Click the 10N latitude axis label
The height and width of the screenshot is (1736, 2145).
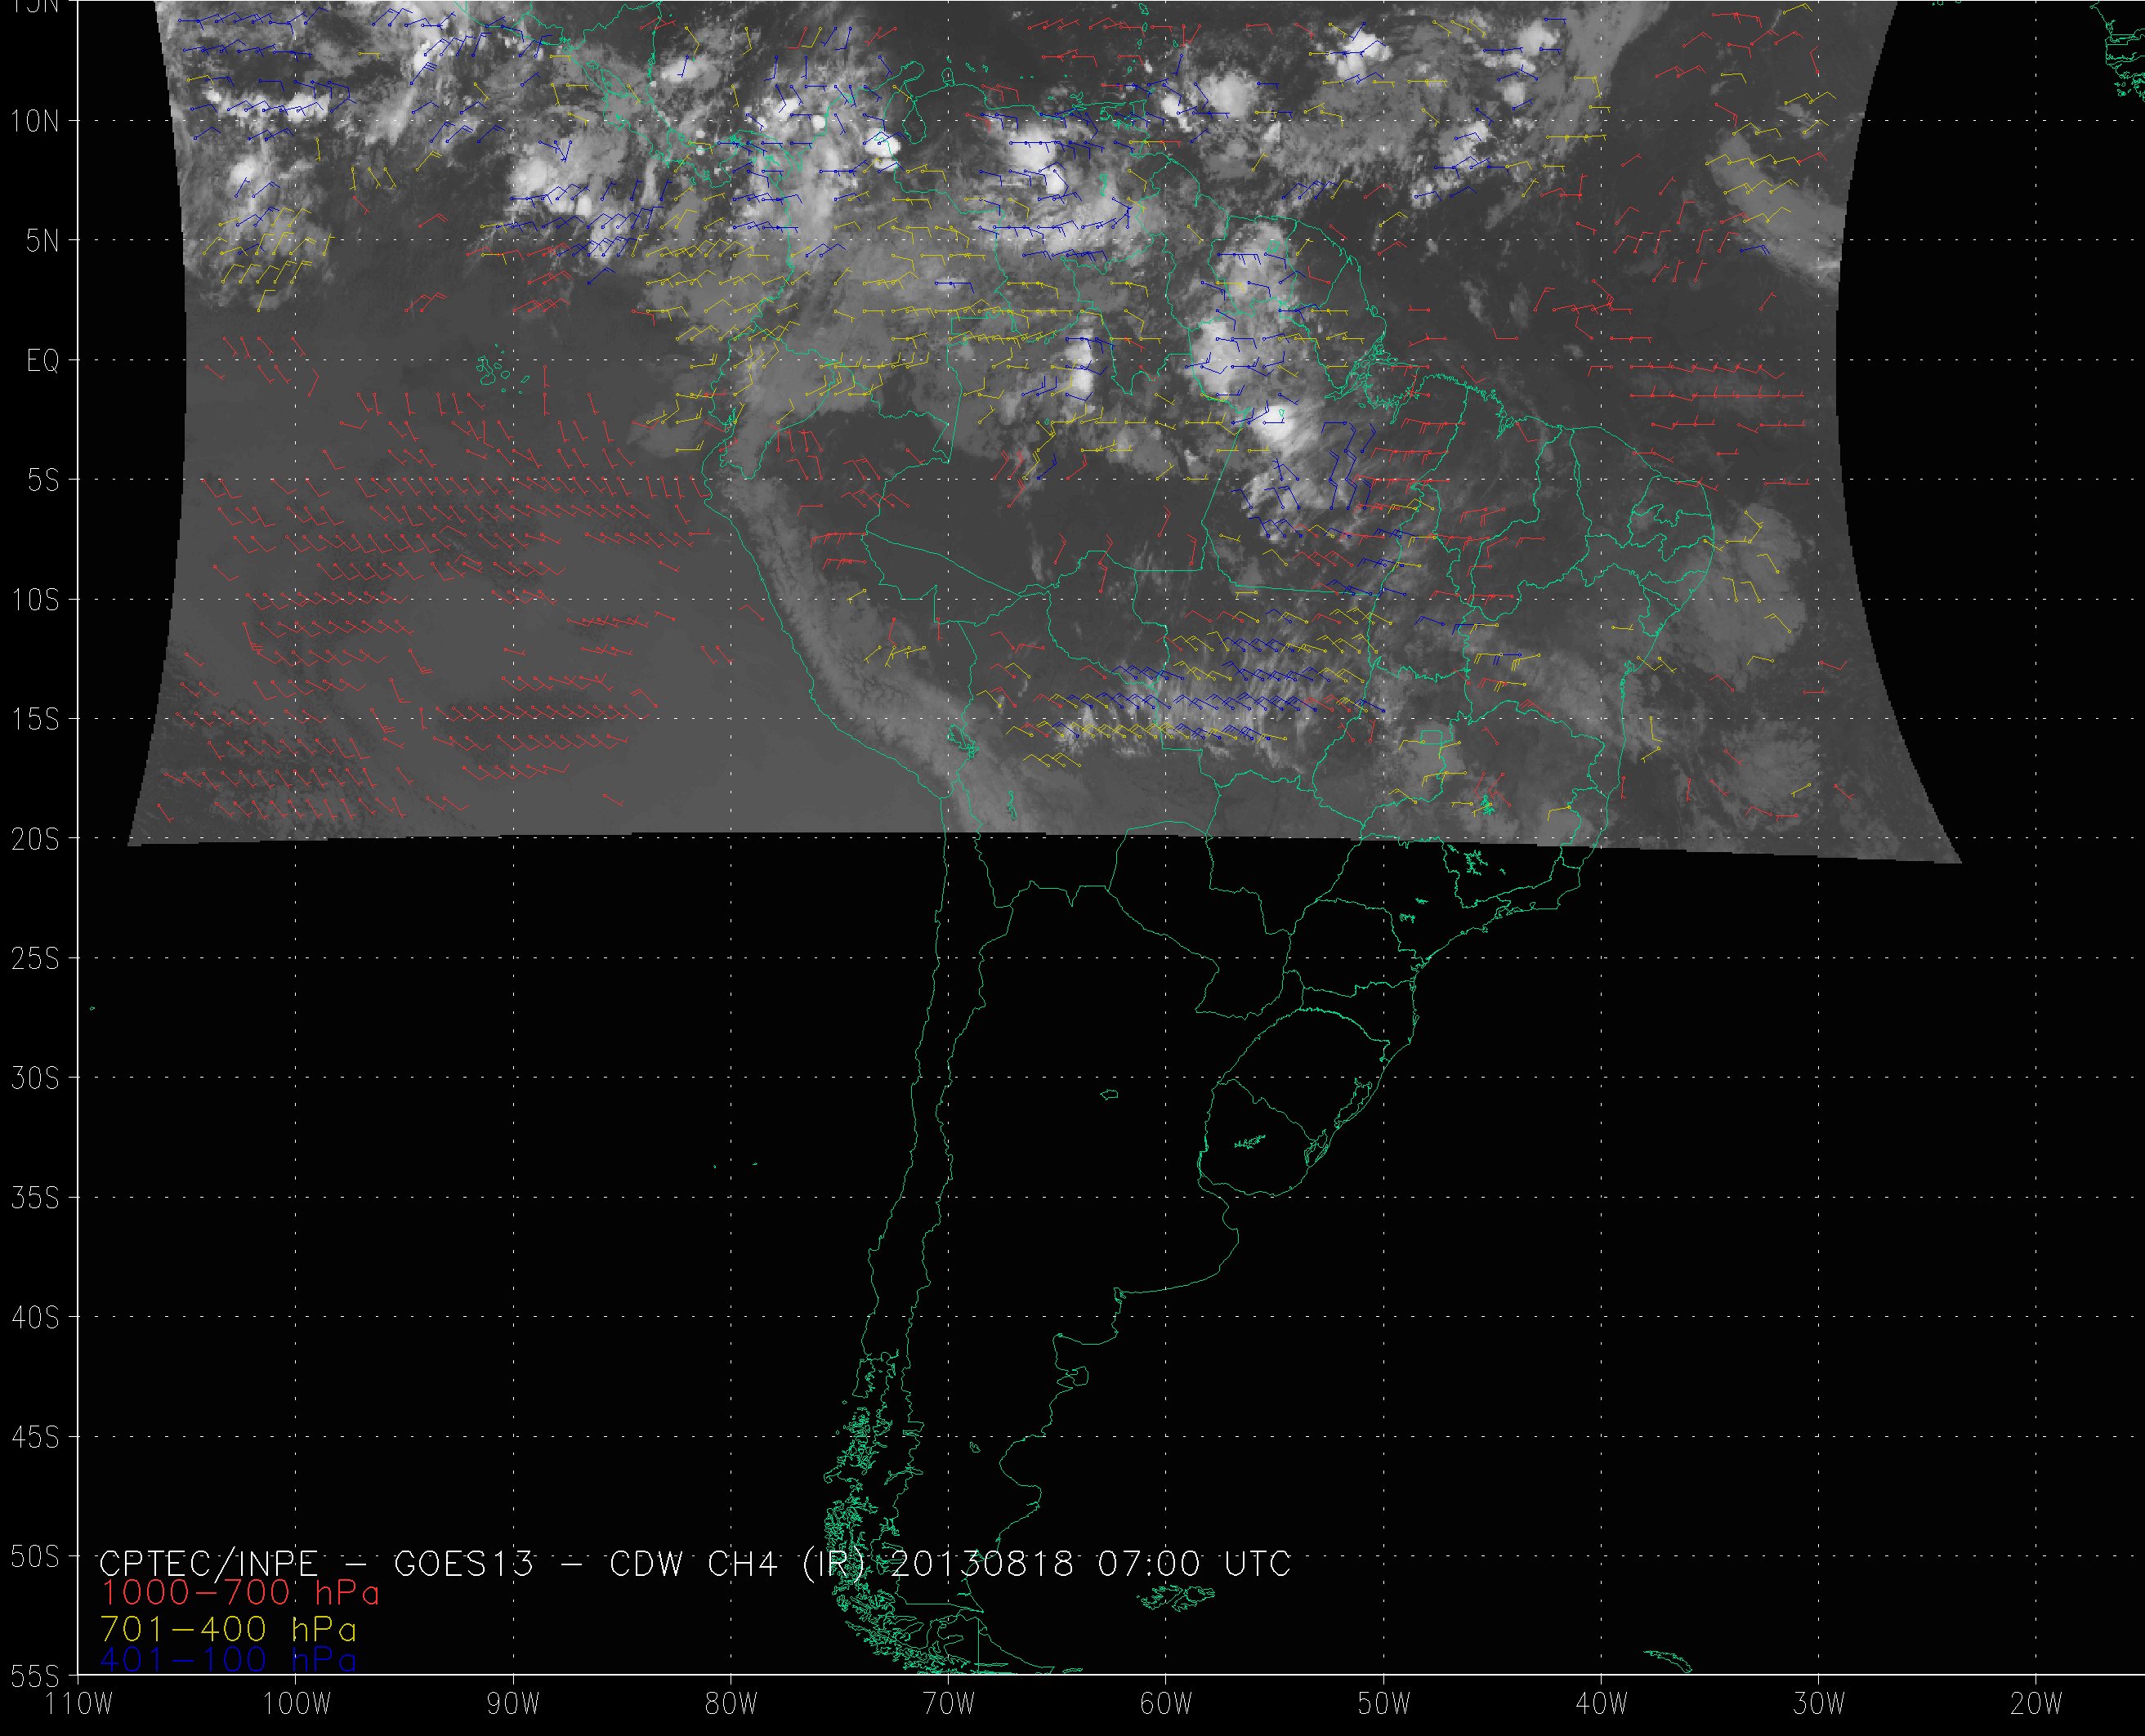click(35, 122)
